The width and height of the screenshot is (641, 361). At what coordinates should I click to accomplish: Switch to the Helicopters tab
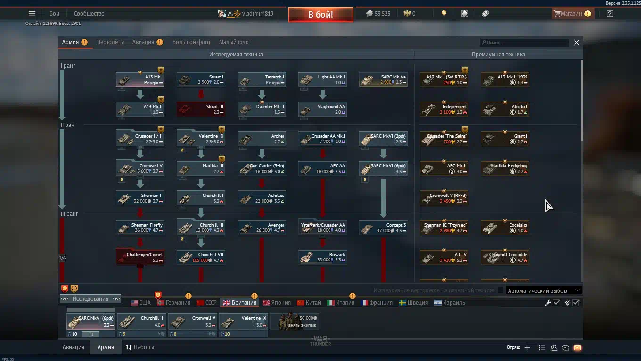coord(110,42)
